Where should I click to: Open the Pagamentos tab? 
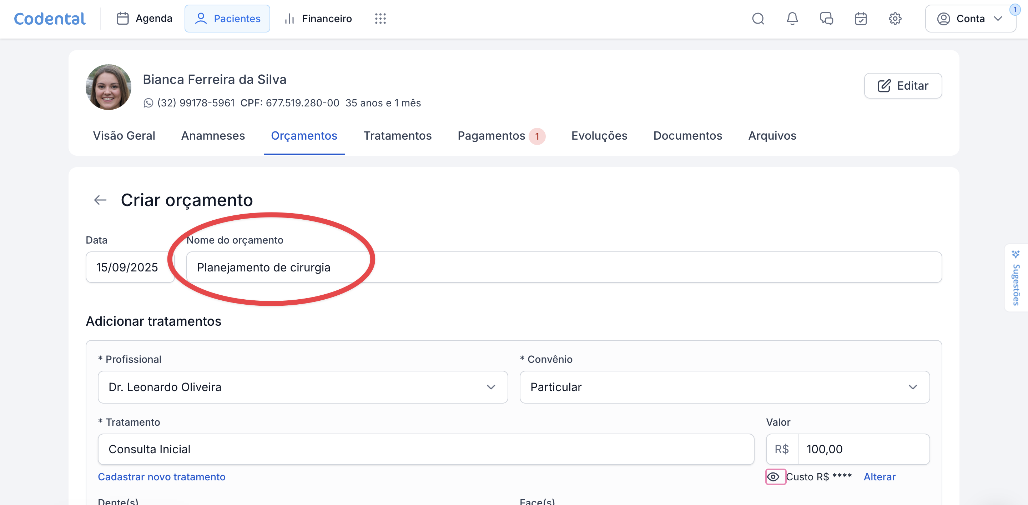click(491, 136)
